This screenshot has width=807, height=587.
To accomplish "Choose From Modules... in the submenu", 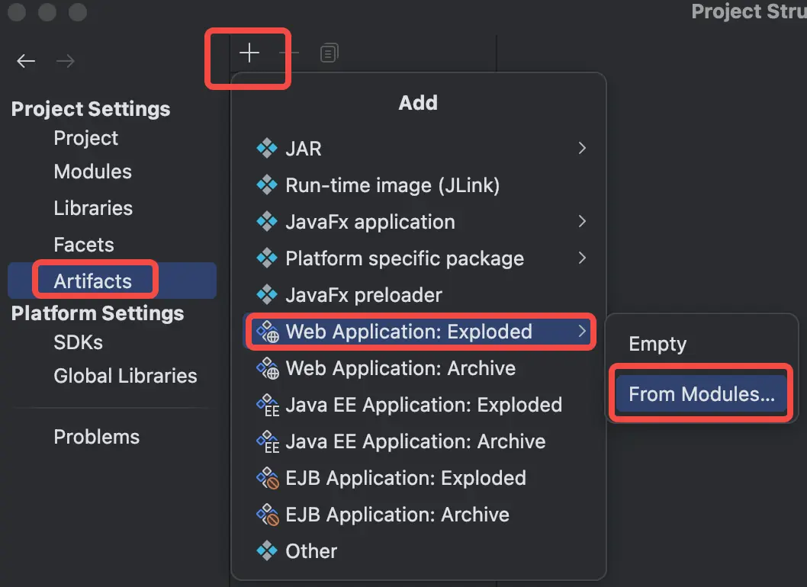I will 702,394.
